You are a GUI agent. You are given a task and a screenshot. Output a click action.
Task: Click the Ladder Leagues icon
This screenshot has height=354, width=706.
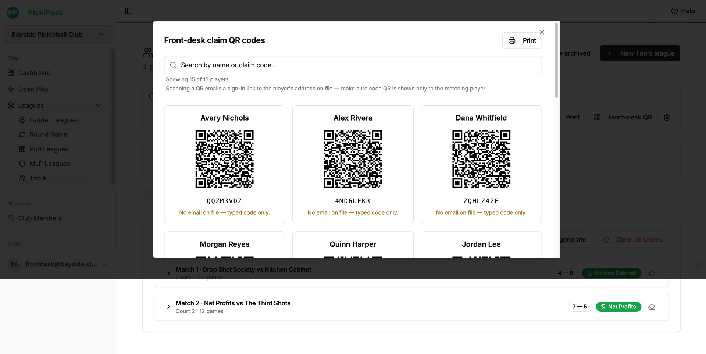coord(22,120)
